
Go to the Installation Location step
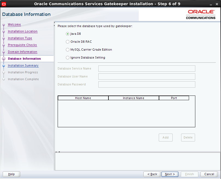23,31
